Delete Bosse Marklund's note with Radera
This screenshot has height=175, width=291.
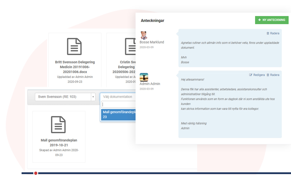[x=273, y=33]
